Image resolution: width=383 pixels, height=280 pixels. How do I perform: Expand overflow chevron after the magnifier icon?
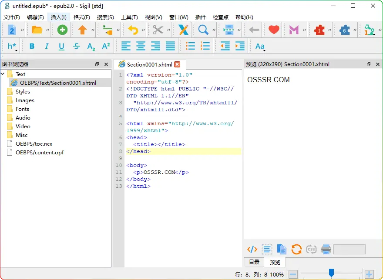[x=214, y=30]
